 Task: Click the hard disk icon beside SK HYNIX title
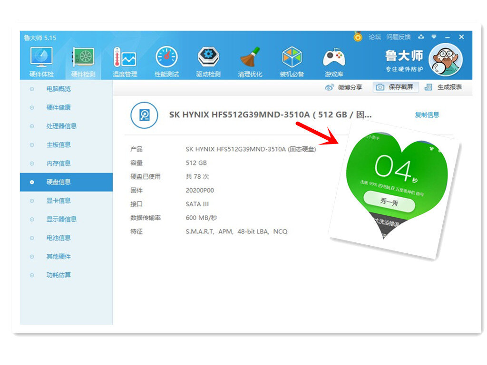click(x=144, y=115)
